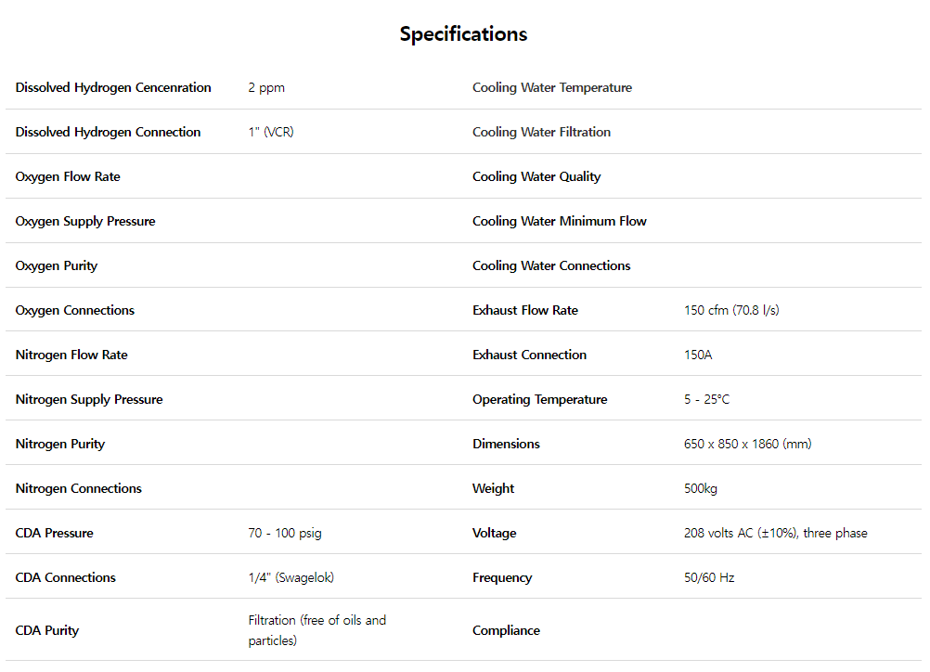Click the Oxygen Supply Pressure label
The height and width of the screenshot is (672, 930).
pyautogui.click(x=85, y=221)
